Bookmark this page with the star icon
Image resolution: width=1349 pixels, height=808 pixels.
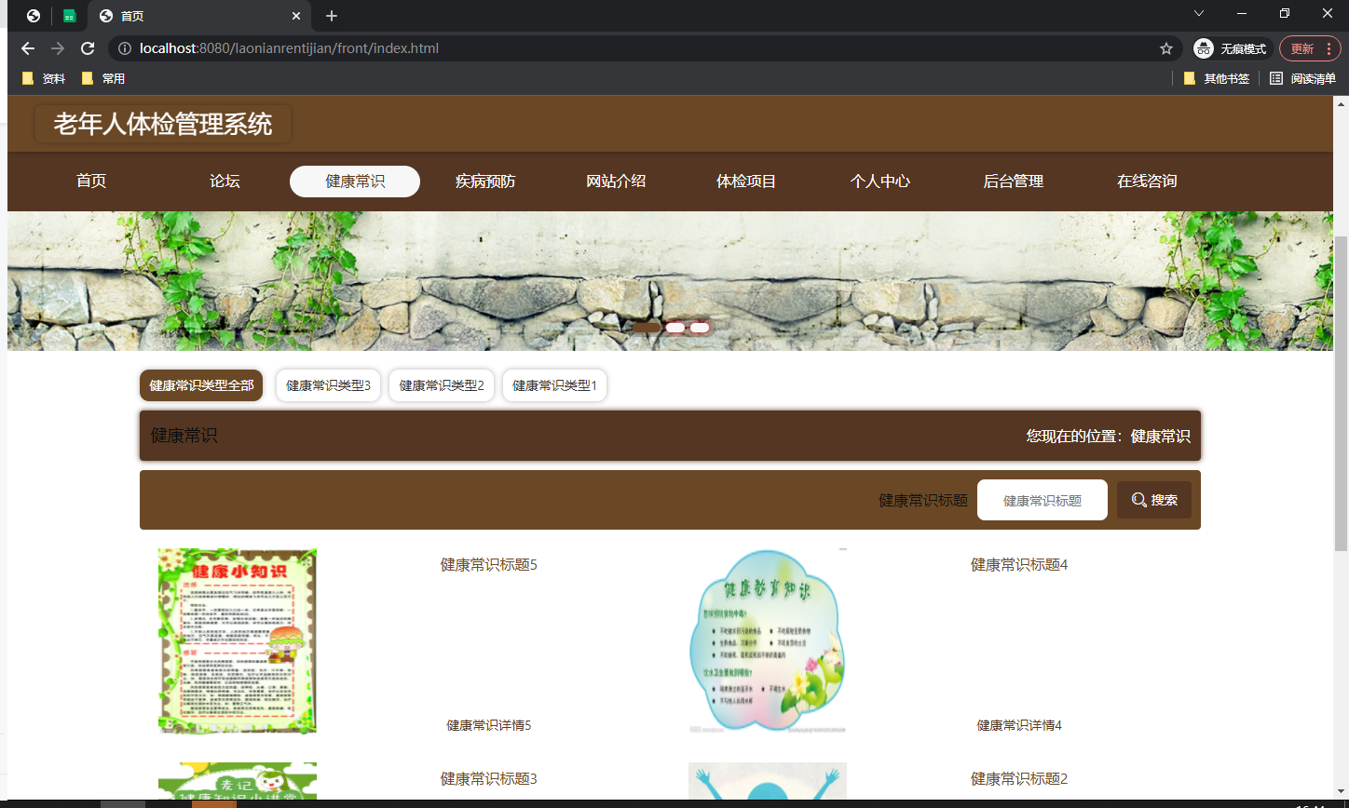coord(1165,48)
